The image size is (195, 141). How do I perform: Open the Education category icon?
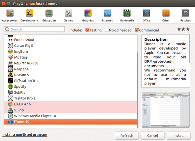[x=49, y=13]
